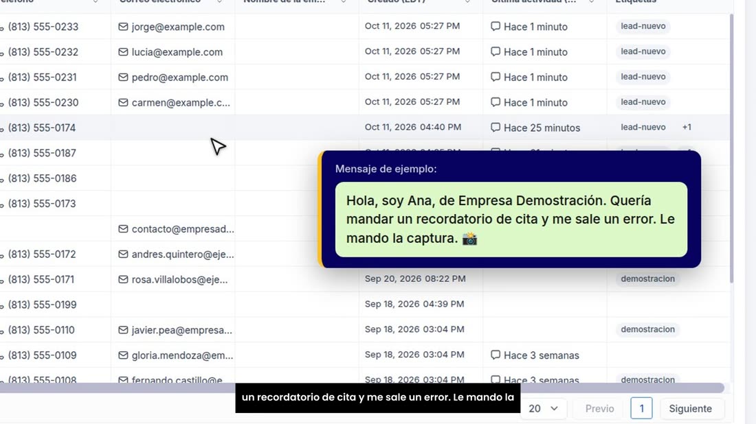Click the envelope icon beside contacto@empresad...
Screen dimensions: 756x424
(123, 228)
